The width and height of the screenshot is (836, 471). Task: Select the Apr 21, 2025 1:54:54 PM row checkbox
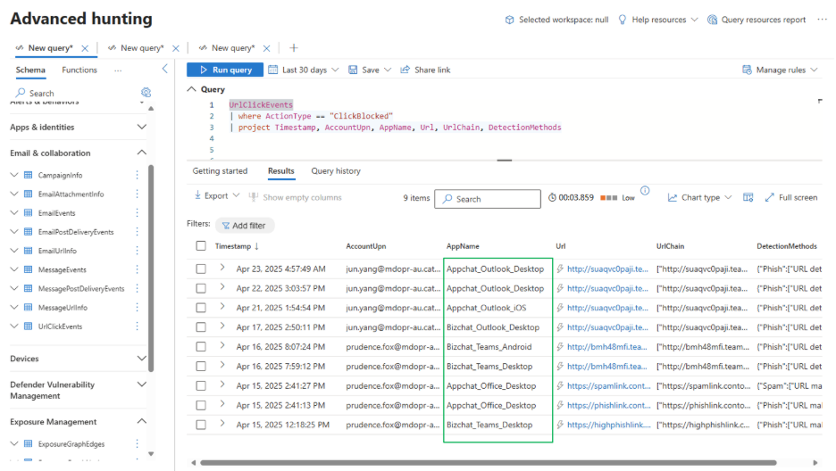click(x=200, y=308)
